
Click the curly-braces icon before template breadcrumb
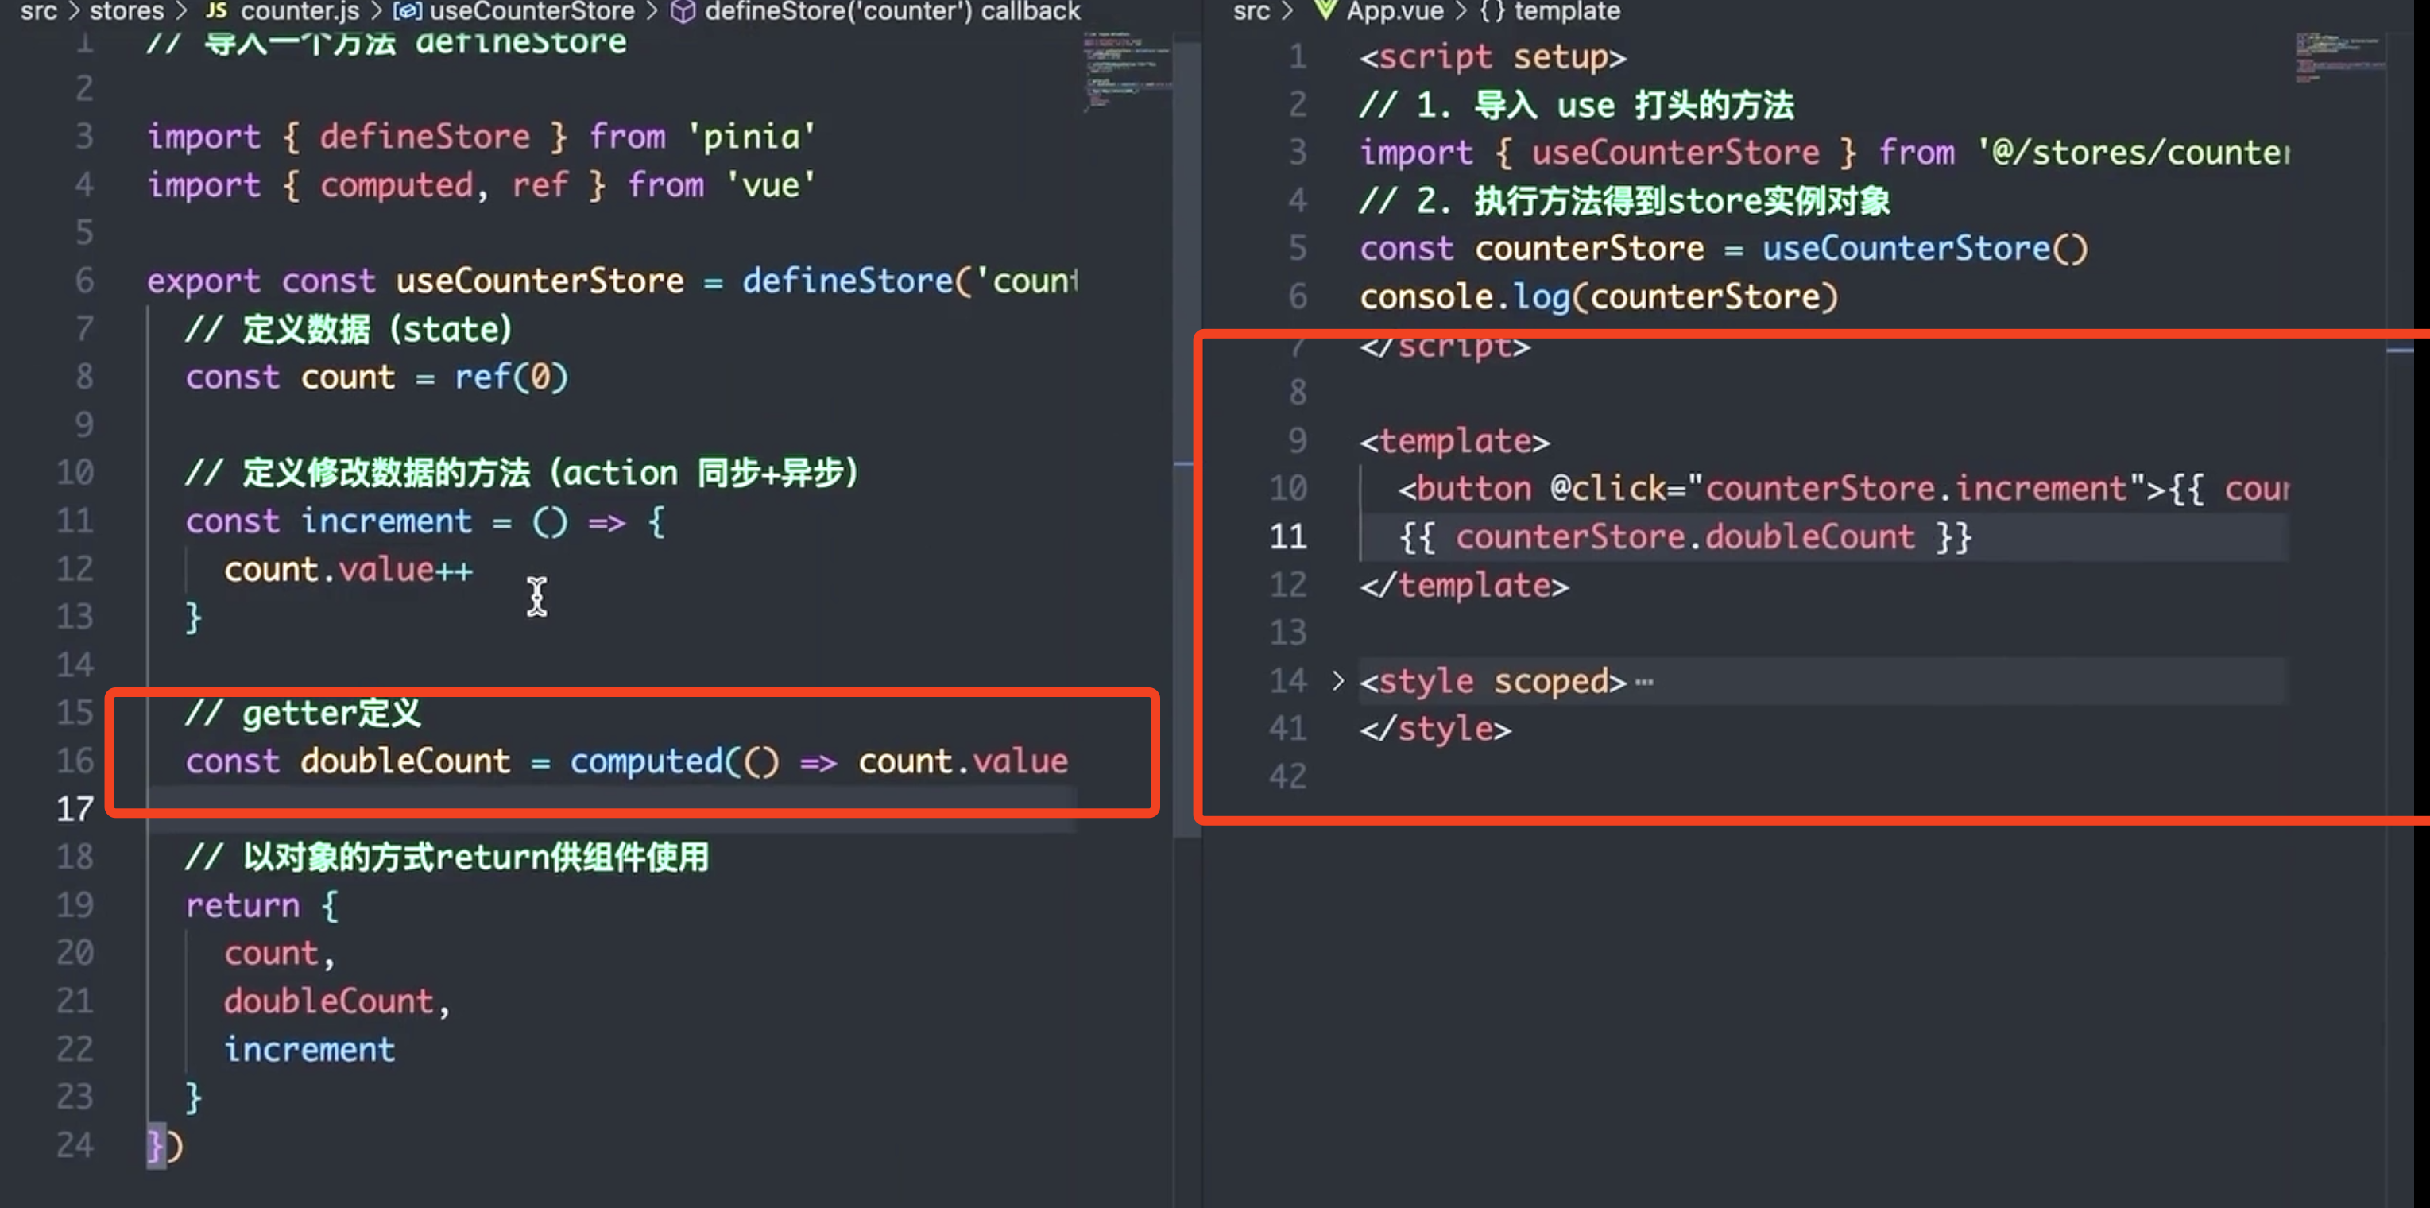(x=1492, y=11)
